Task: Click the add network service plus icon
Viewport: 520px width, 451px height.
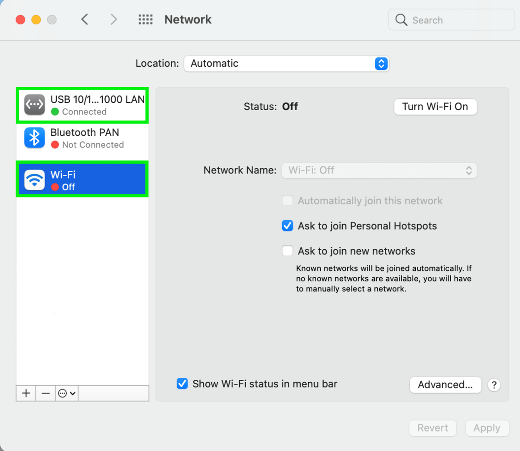Action: click(26, 393)
